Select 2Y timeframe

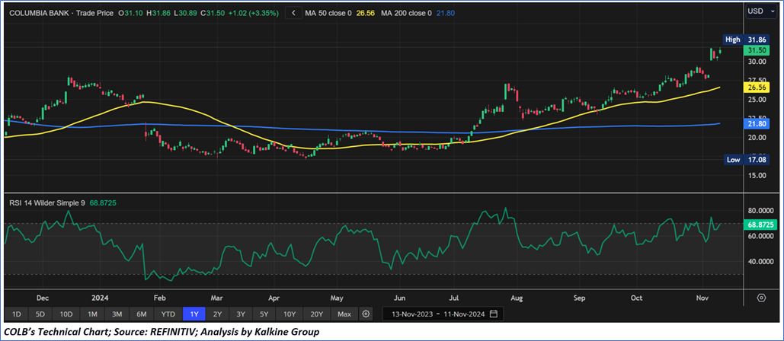[217, 314]
